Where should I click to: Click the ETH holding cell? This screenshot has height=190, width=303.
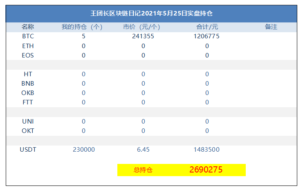click(83, 46)
